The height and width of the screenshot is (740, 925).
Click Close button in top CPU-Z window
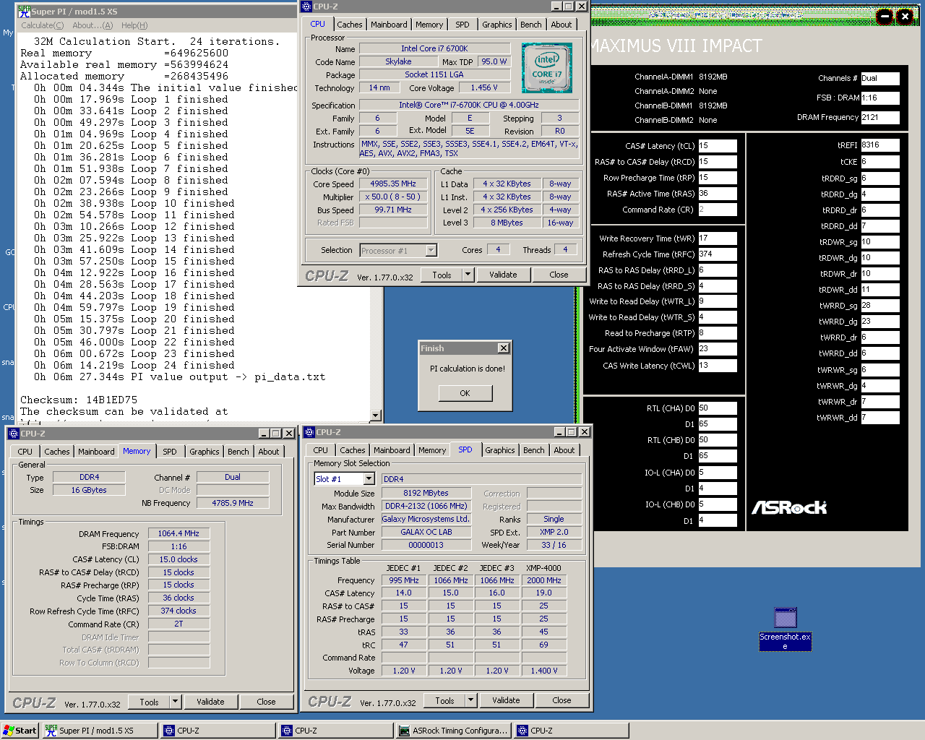[x=559, y=275]
